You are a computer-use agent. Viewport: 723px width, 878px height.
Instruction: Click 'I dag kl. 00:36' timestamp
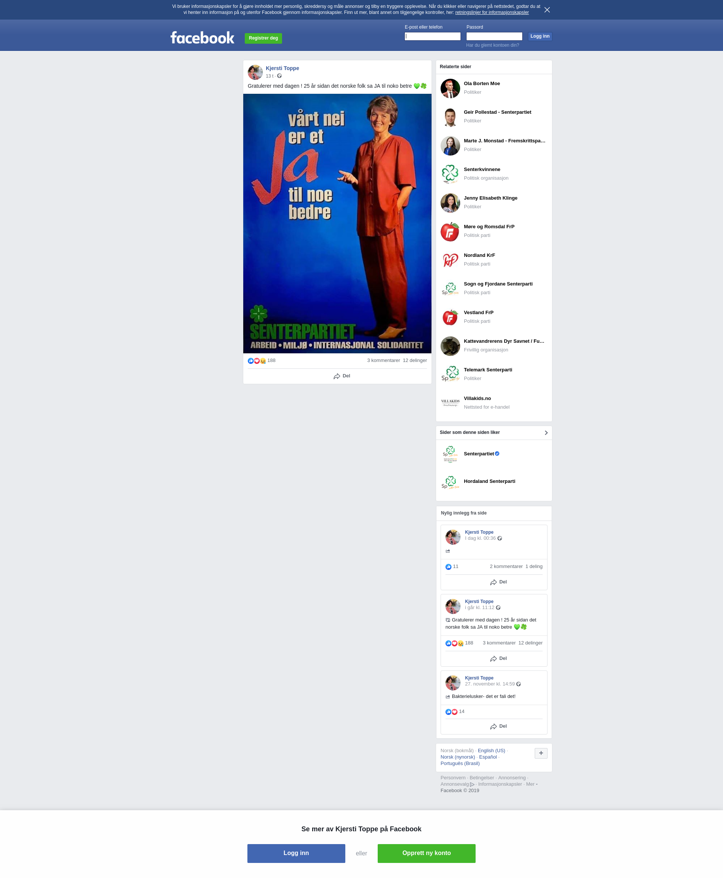pos(480,538)
